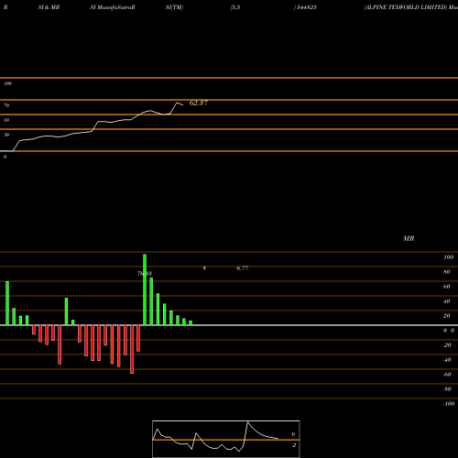This screenshot has width=458, height=458.
Task: Select the longest red MR bar
Action: click(x=132, y=349)
